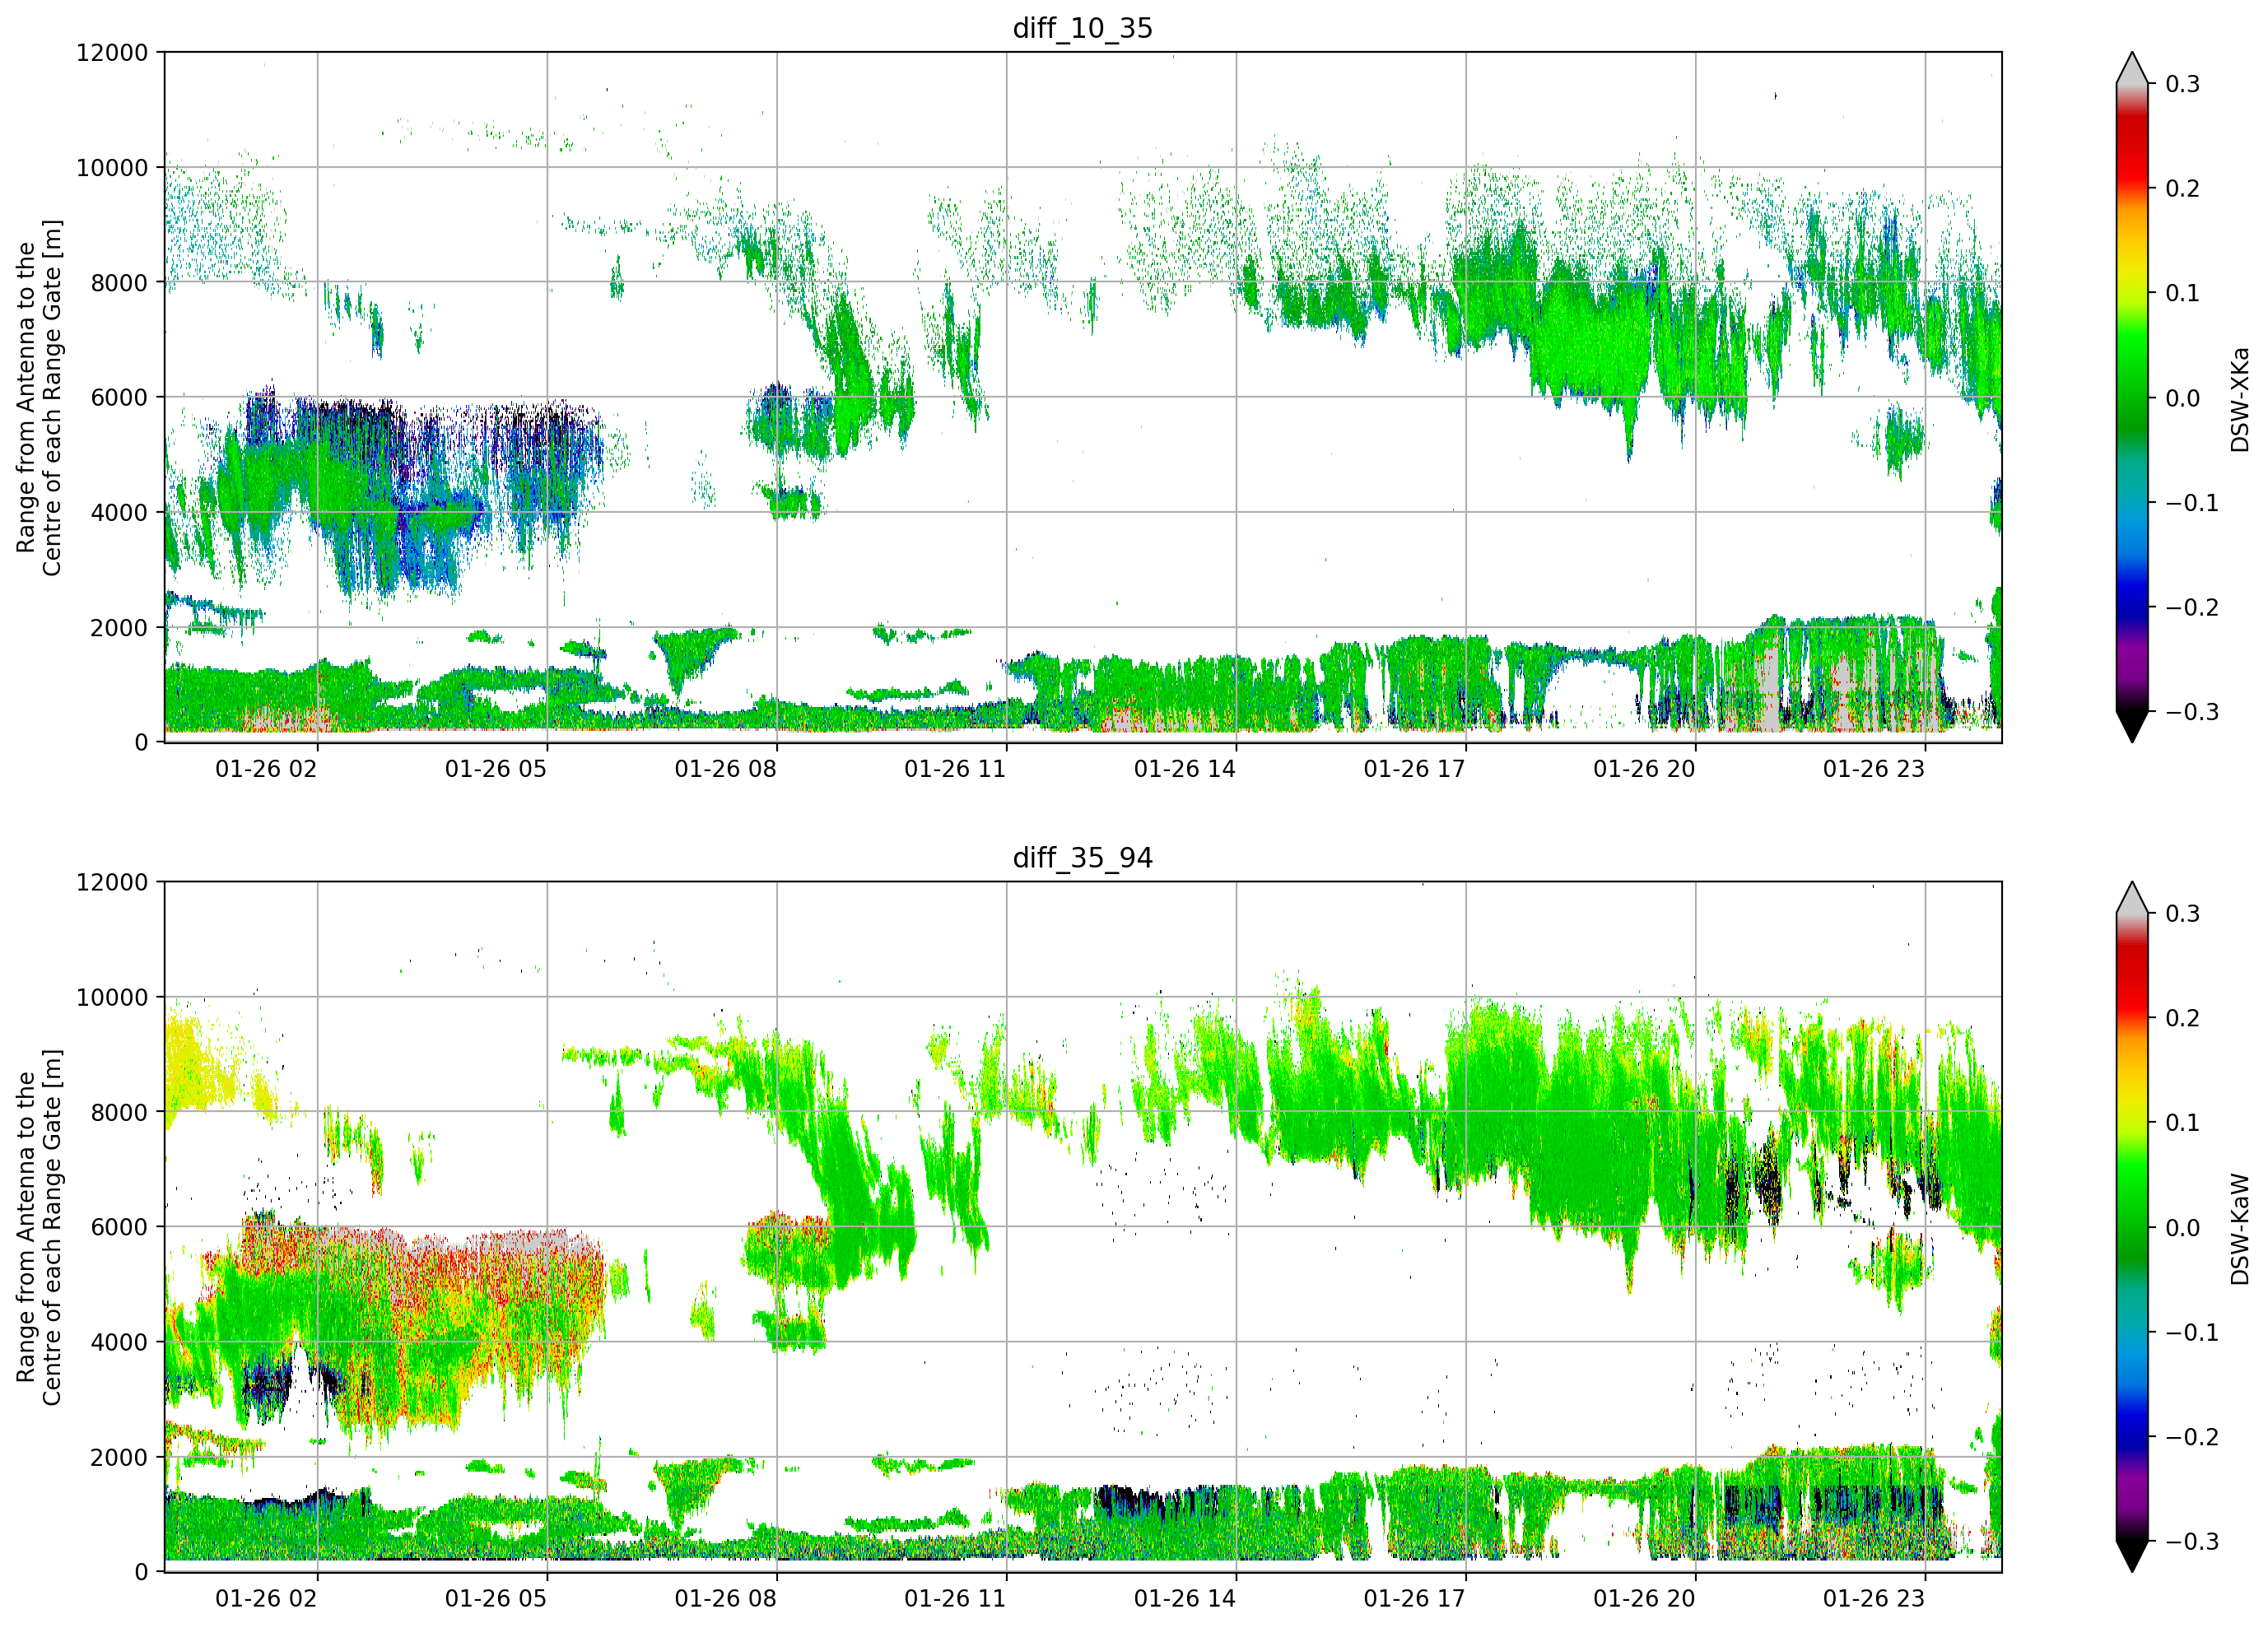Click the "diff_35_94" plot title
This screenshot has height=1628, width=2268.
pos(1083,858)
